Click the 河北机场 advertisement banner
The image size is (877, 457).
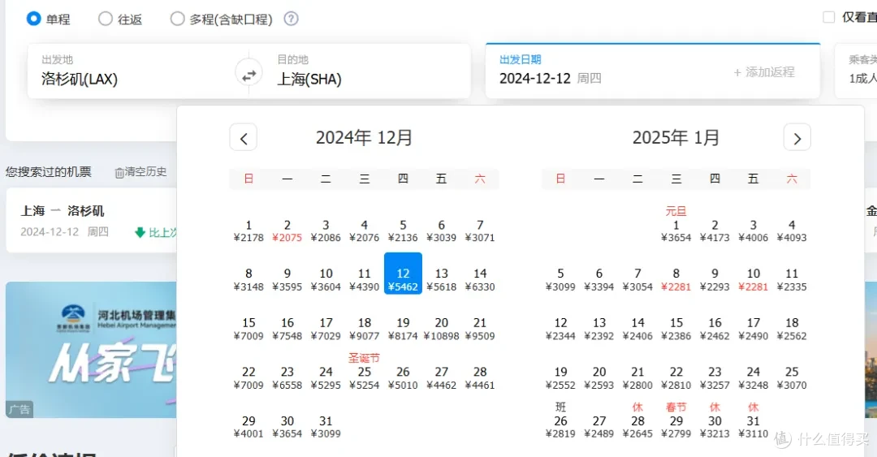click(x=91, y=349)
